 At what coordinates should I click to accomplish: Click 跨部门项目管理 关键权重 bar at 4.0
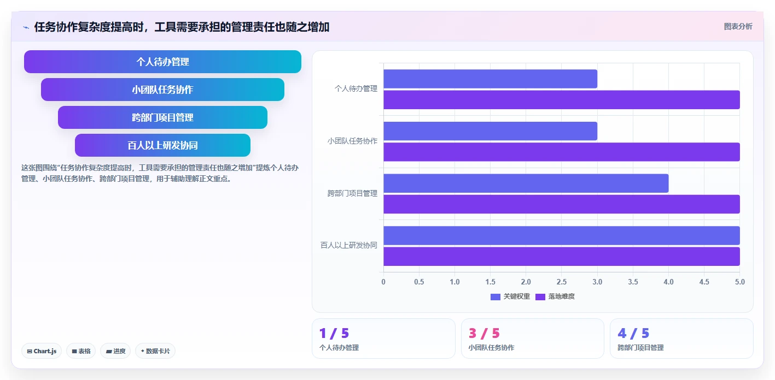pyautogui.click(x=526, y=183)
